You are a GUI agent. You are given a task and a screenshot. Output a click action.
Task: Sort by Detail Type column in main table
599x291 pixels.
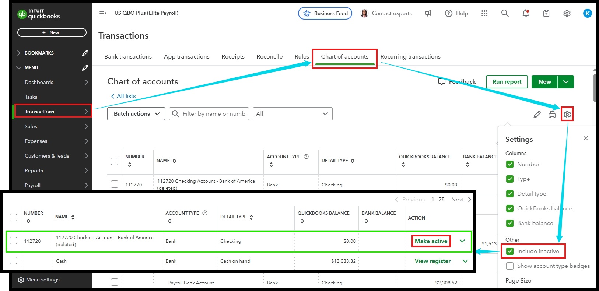tap(353, 161)
